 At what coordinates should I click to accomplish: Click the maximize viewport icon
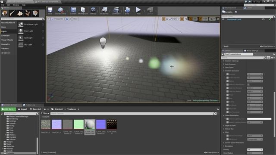(218, 19)
